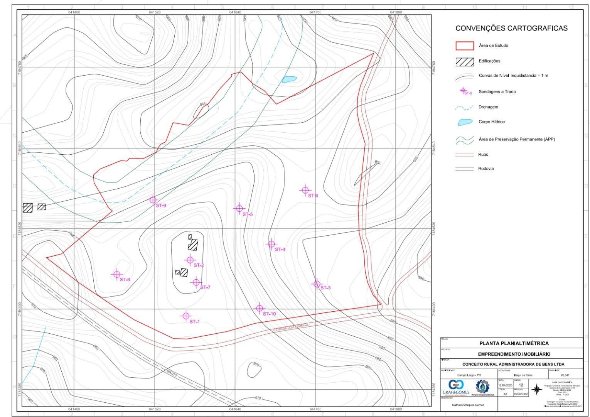Select the blue Corpo Hídrico legend shape
The width and height of the screenshot is (590, 417).
pos(465,122)
